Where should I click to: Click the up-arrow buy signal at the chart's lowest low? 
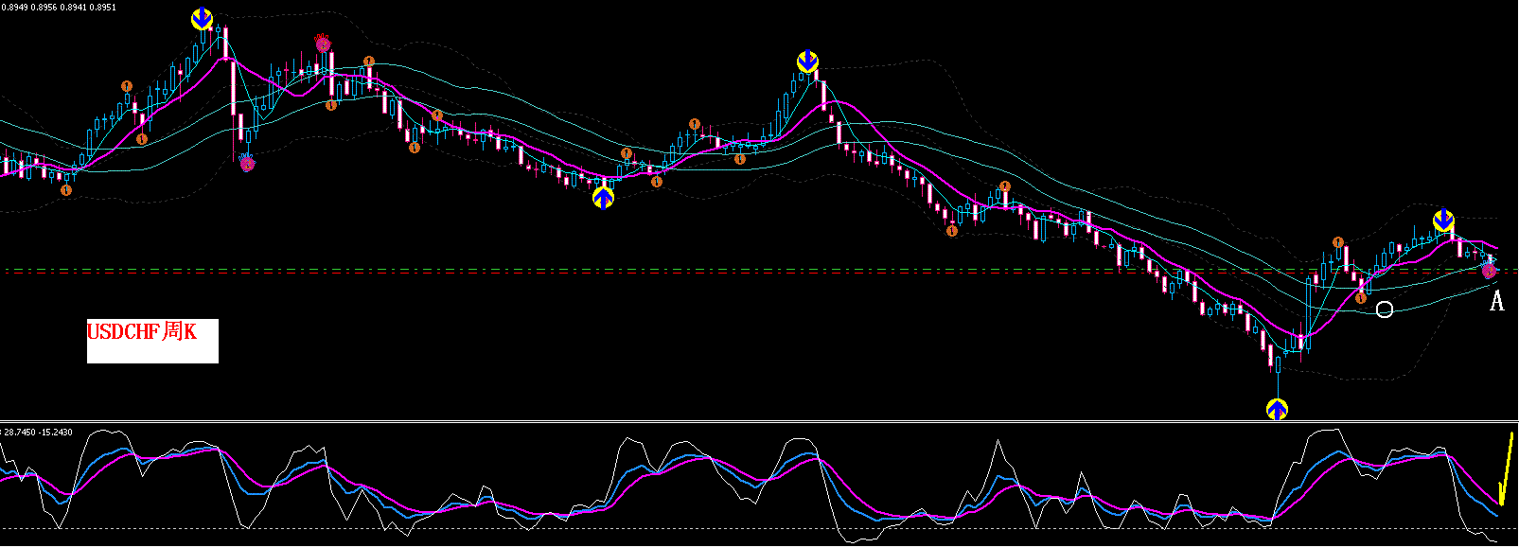click(x=1277, y=409)
